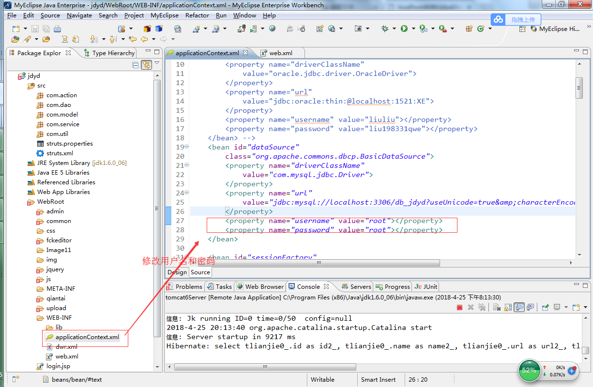Viewport: 593px width, 387px height.
Task: Click the Debug bug toolbar icon
Action: point(385,29)
